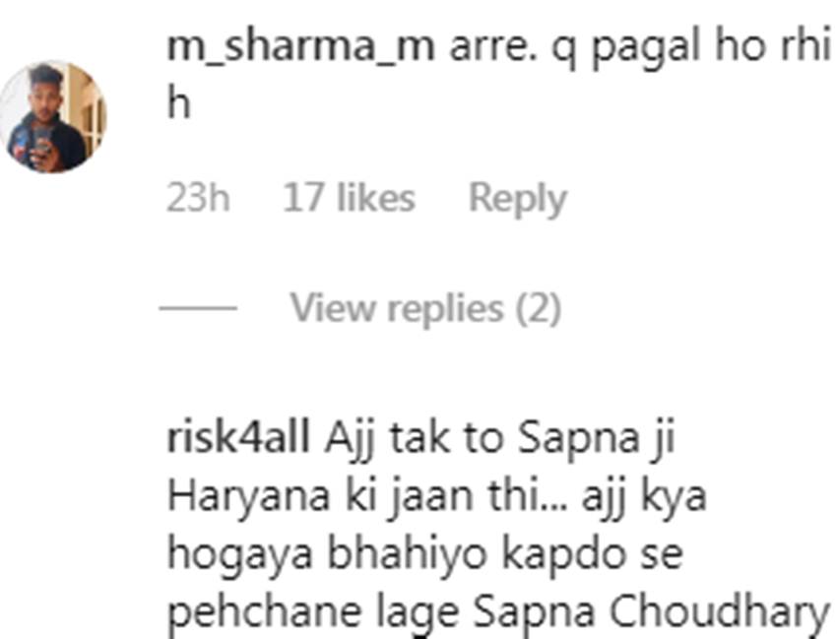The height and width of the screenshot is (639, 837).
Task: Expand View replies (2)
Action: point(425,308)
